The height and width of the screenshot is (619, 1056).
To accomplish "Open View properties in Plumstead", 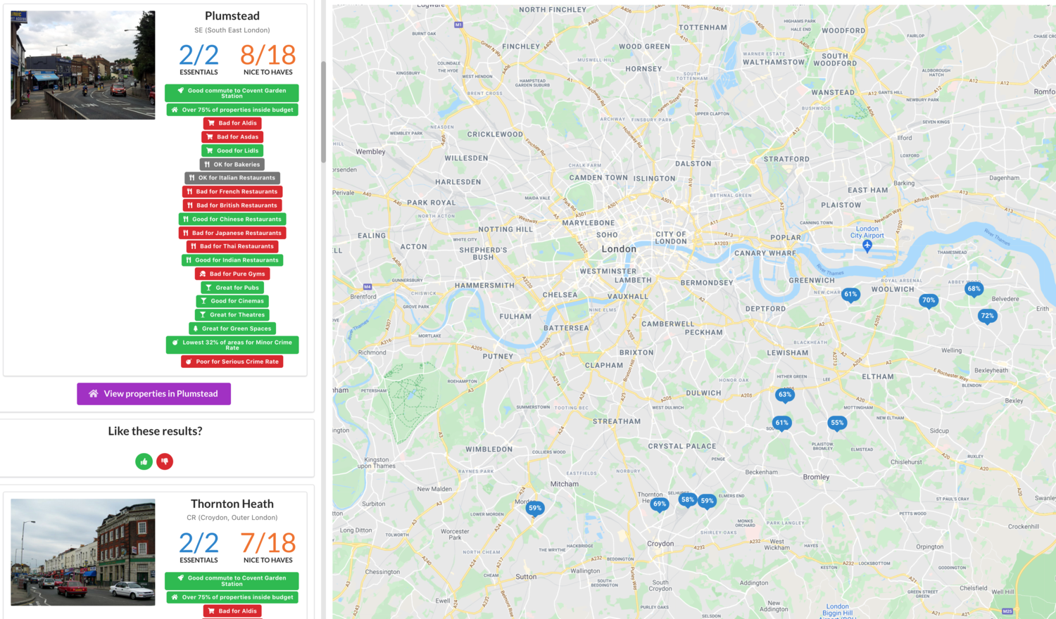I will [154, 394].
